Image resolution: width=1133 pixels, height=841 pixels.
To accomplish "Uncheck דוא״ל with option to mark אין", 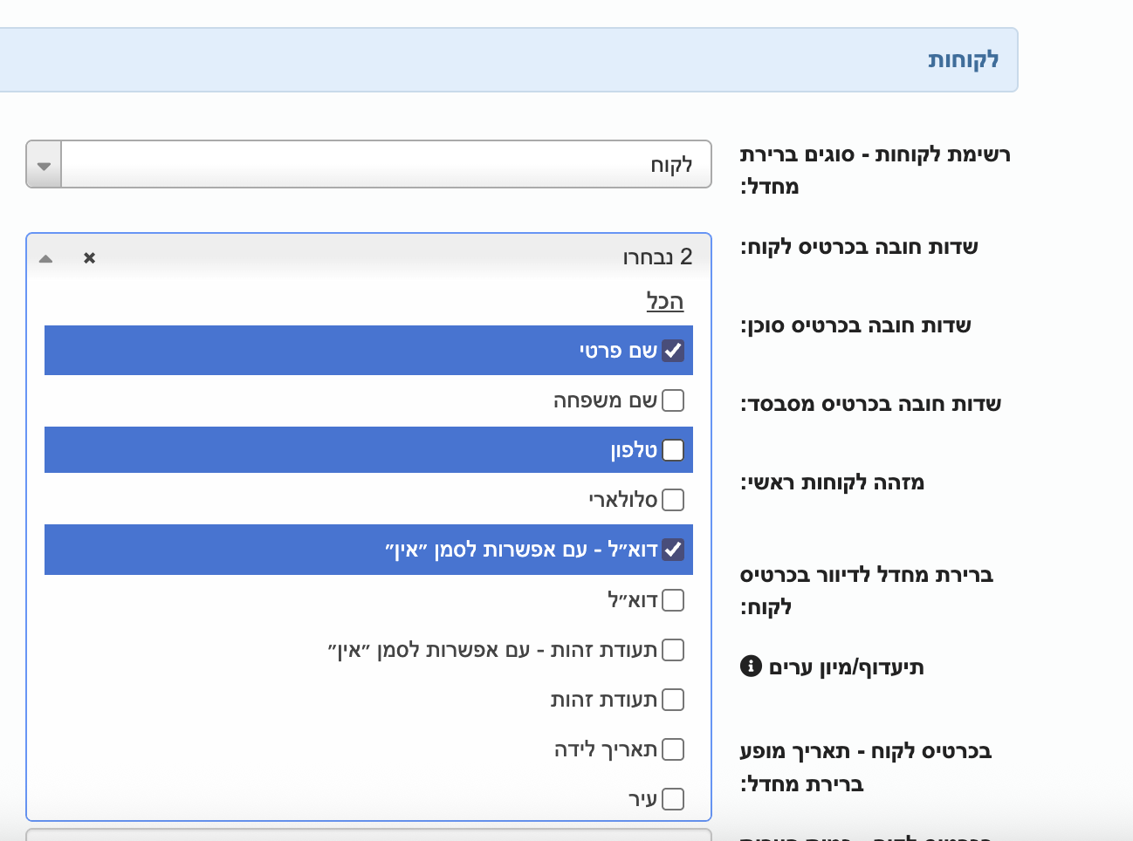I will (x=673, y=550).
